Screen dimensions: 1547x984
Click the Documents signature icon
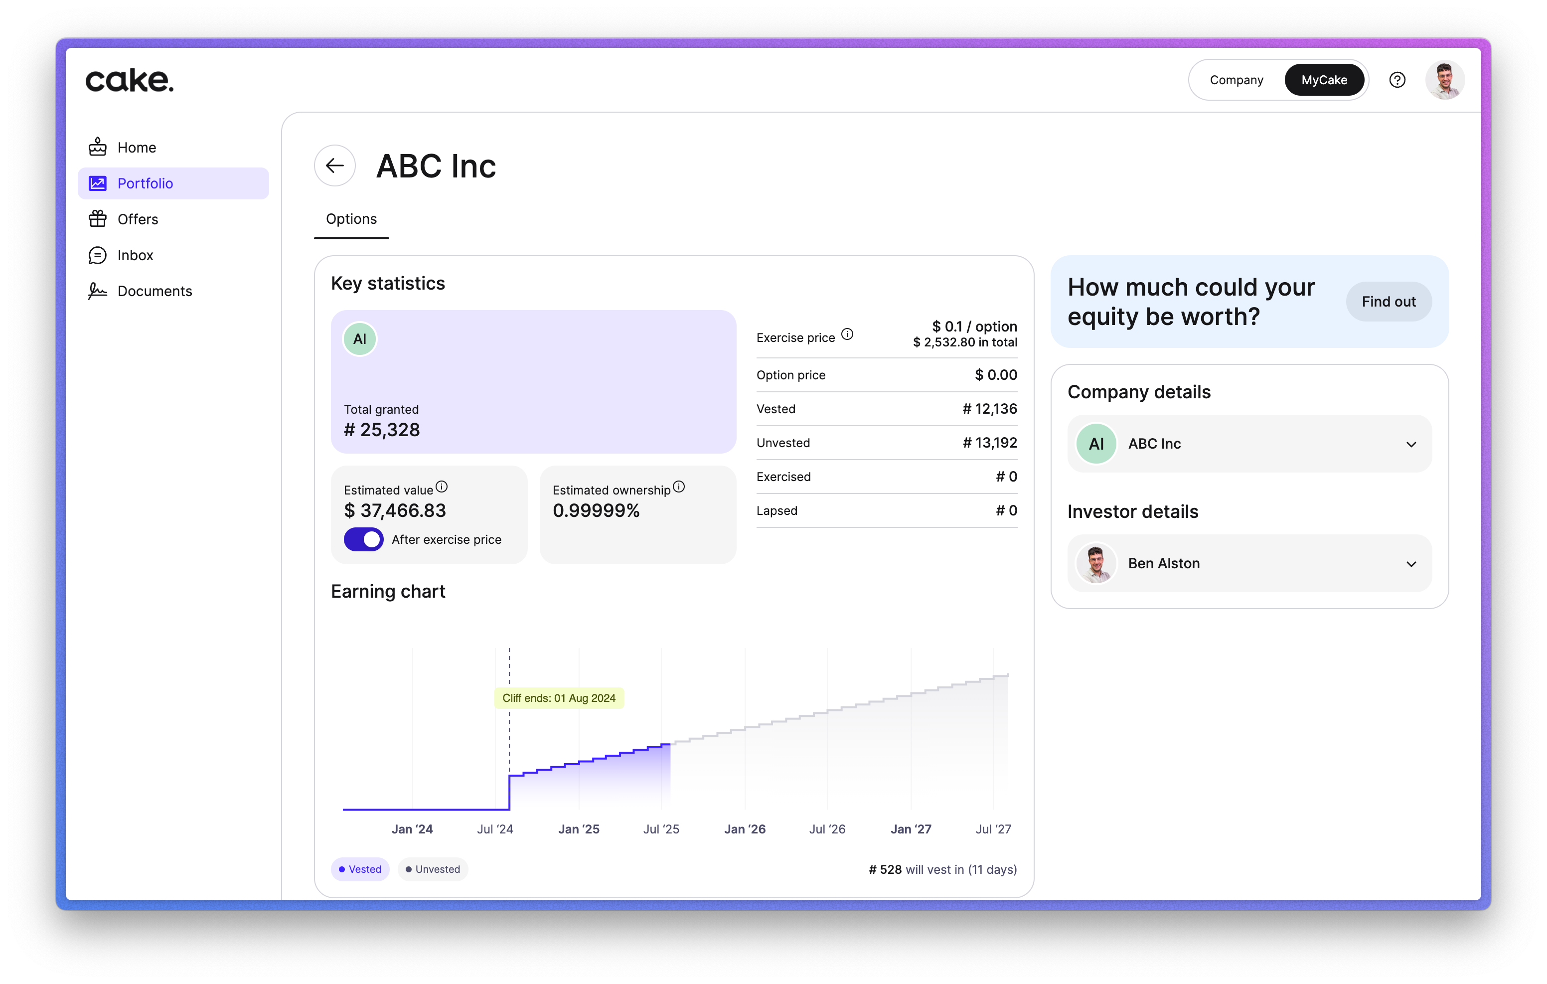click(98, 291)
